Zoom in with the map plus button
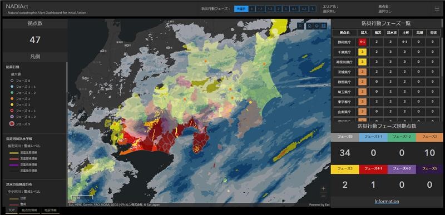The image size is (445, 215). [324, 188]
